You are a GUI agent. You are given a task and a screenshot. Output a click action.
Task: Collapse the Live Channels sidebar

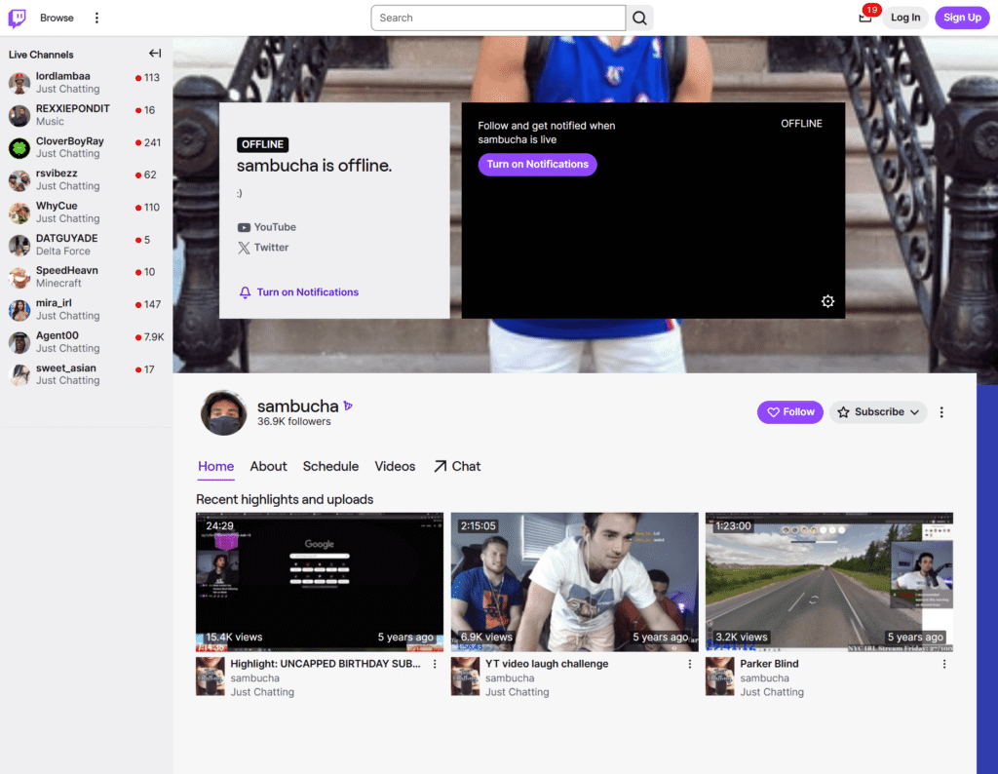[x=155, y=54]
